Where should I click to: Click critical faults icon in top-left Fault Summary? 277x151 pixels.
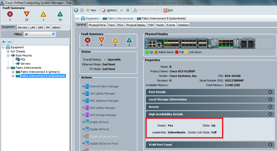click(x=10, y=14)
